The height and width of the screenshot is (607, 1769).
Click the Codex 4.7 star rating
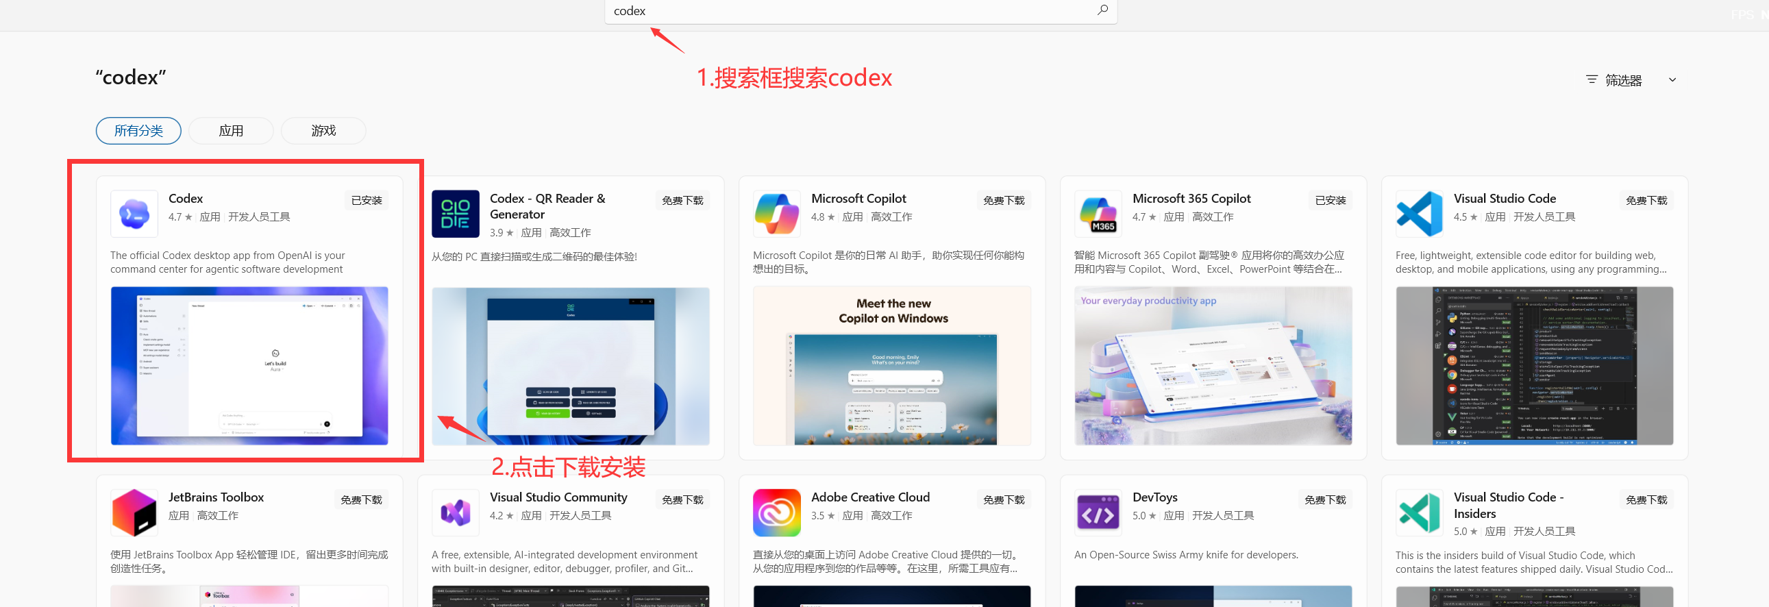pyautogui.click(x=180, y=217)
